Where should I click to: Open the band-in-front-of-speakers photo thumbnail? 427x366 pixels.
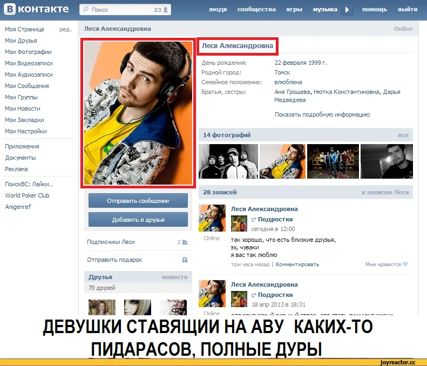(x=333, y=161)
